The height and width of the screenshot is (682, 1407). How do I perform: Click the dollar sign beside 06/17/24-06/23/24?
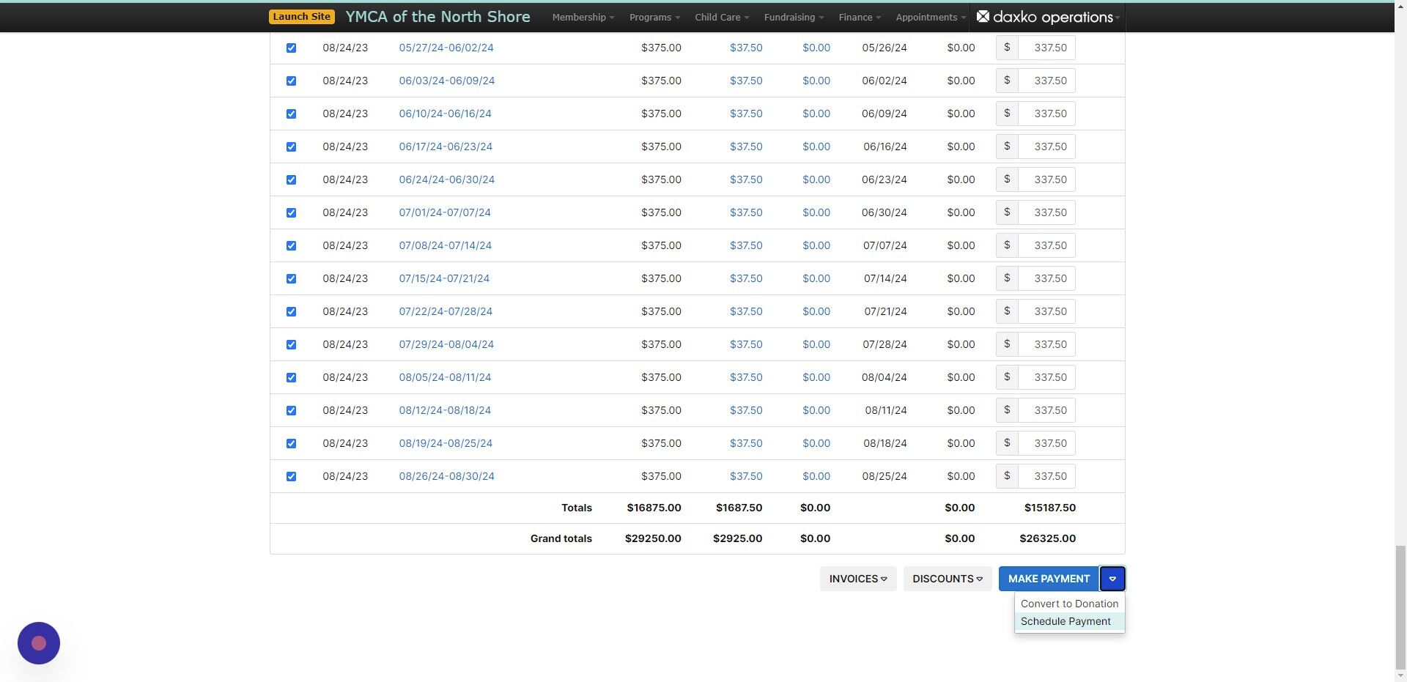(x=1007, y=147)
